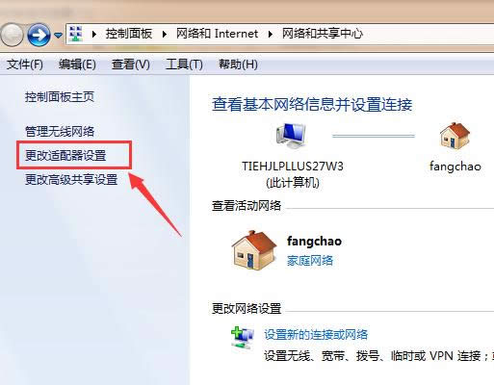Viewport: 494px width, 385px height.
Task: Open the recent pages dropdown arrow
Action: point(58,35)
